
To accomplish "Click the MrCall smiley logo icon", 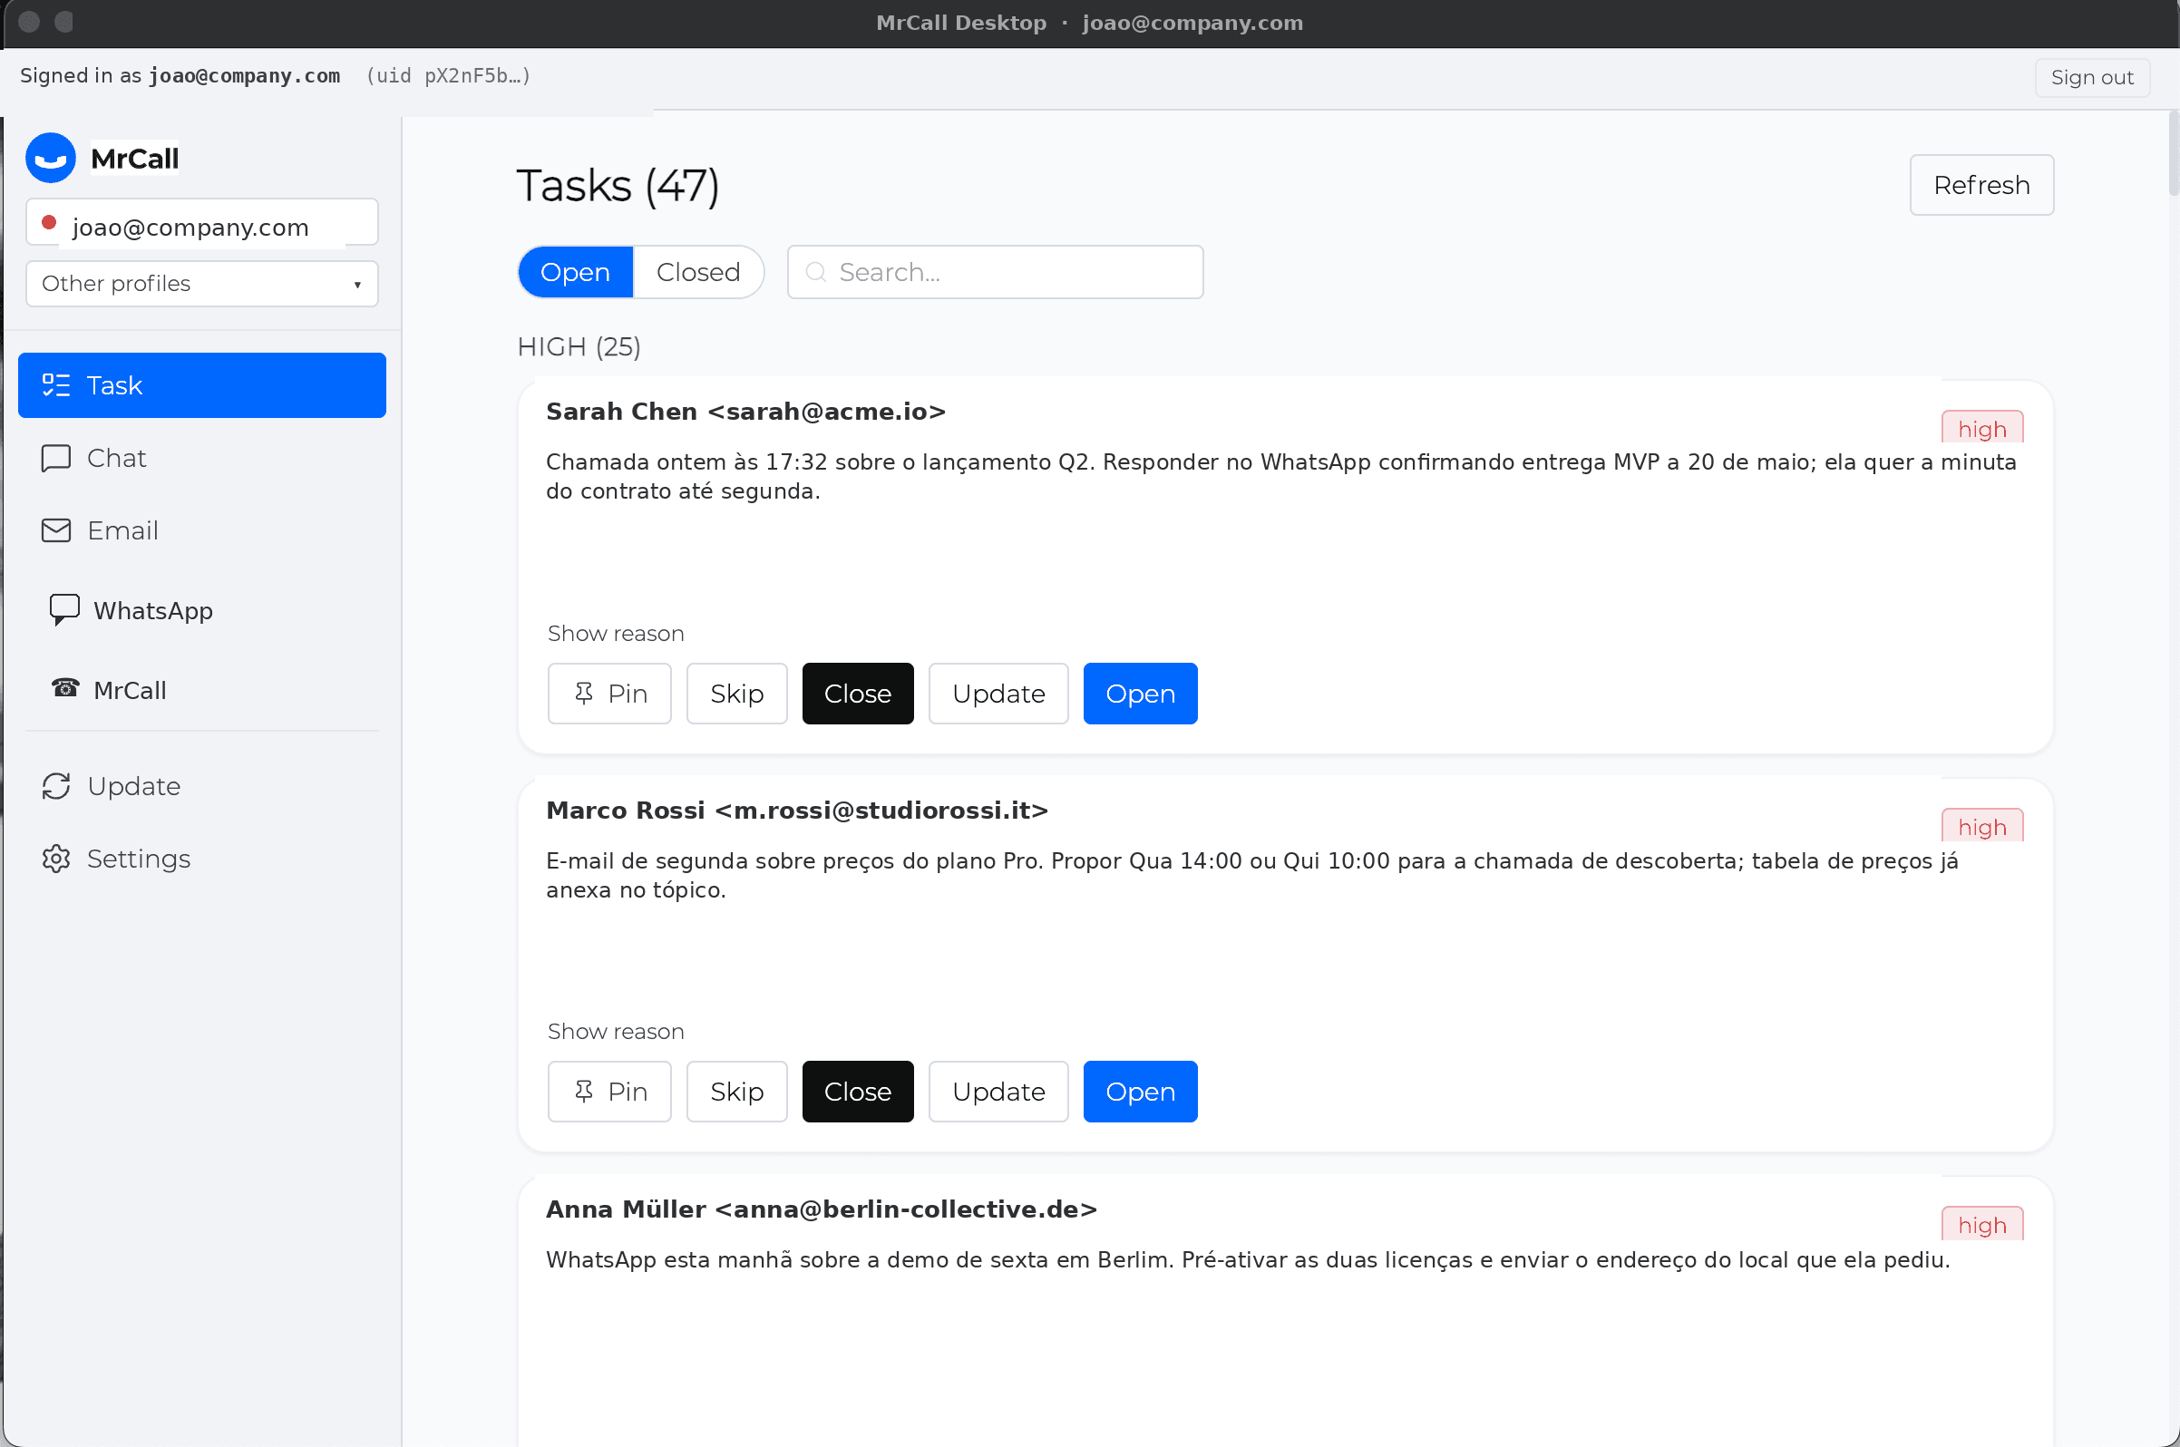I will click(x=51, y=158).
